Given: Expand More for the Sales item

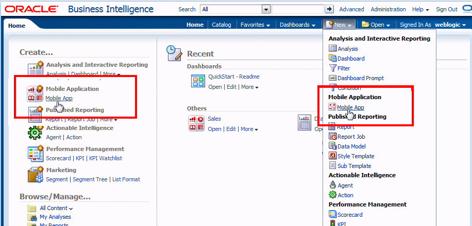Looking at the screenshot, I should pos(249,129).
